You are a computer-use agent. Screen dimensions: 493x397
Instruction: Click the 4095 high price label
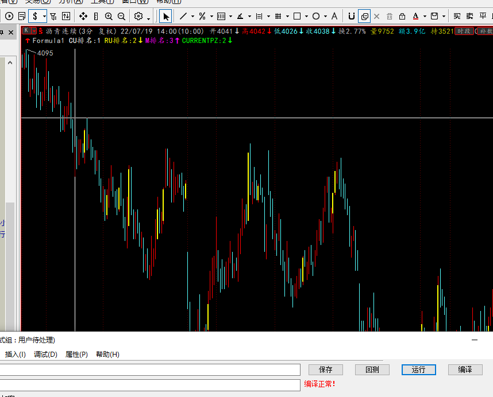click(45, 53)
